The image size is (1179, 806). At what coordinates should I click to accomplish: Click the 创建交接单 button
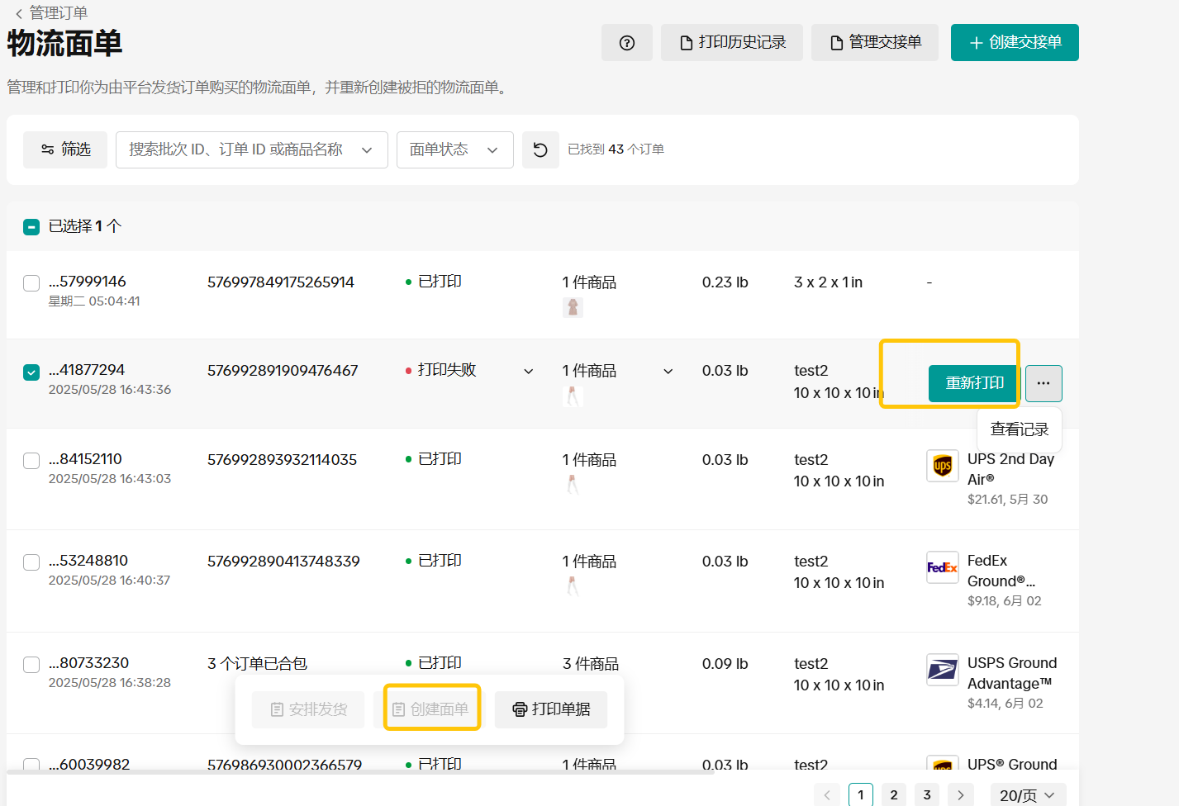click(1014, 43)
